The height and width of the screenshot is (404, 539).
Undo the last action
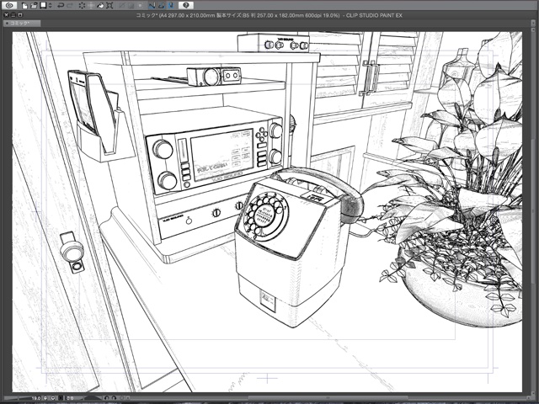coord(61,6)
